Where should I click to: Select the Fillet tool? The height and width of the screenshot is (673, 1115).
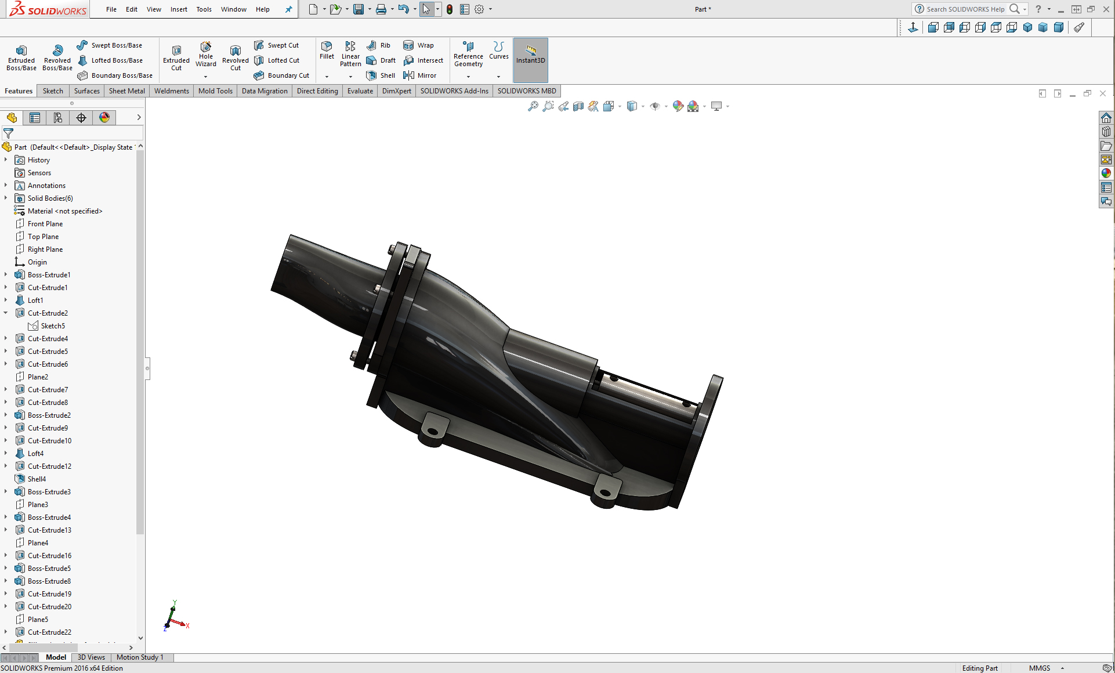click(327, 50)
